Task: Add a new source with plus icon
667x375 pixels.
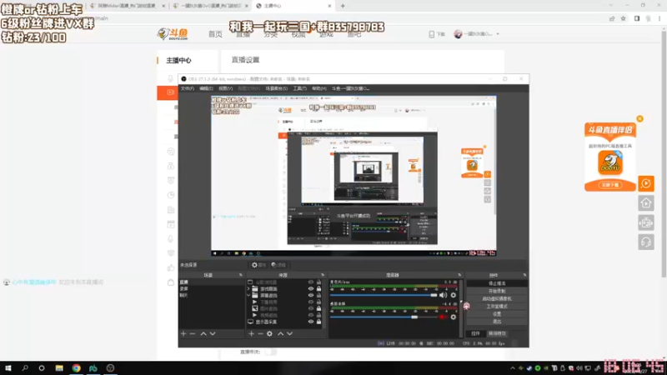Action: (x=251, y=334)
